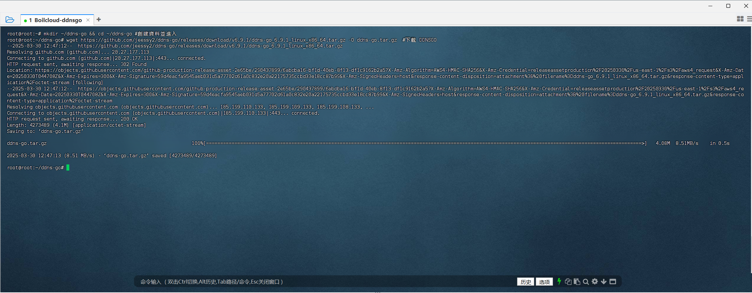This screenshot has height=293, width=752.
Task: Open the hamburger menu at top right
Action: [x=749, y=19]
